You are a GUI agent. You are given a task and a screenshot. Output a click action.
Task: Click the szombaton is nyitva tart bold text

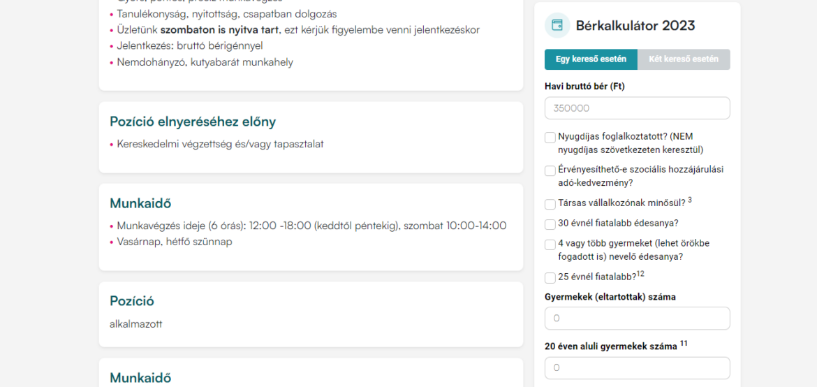click(220, 30)
